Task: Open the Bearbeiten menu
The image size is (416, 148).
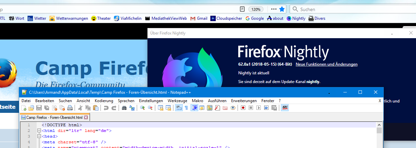Action: [45, 100]
